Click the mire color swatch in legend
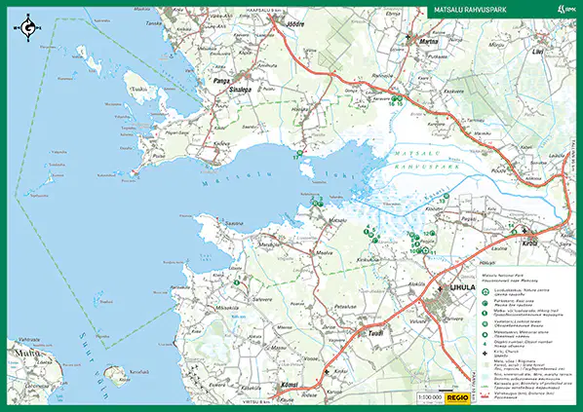 pyautogui.click(x=485, y=376)
